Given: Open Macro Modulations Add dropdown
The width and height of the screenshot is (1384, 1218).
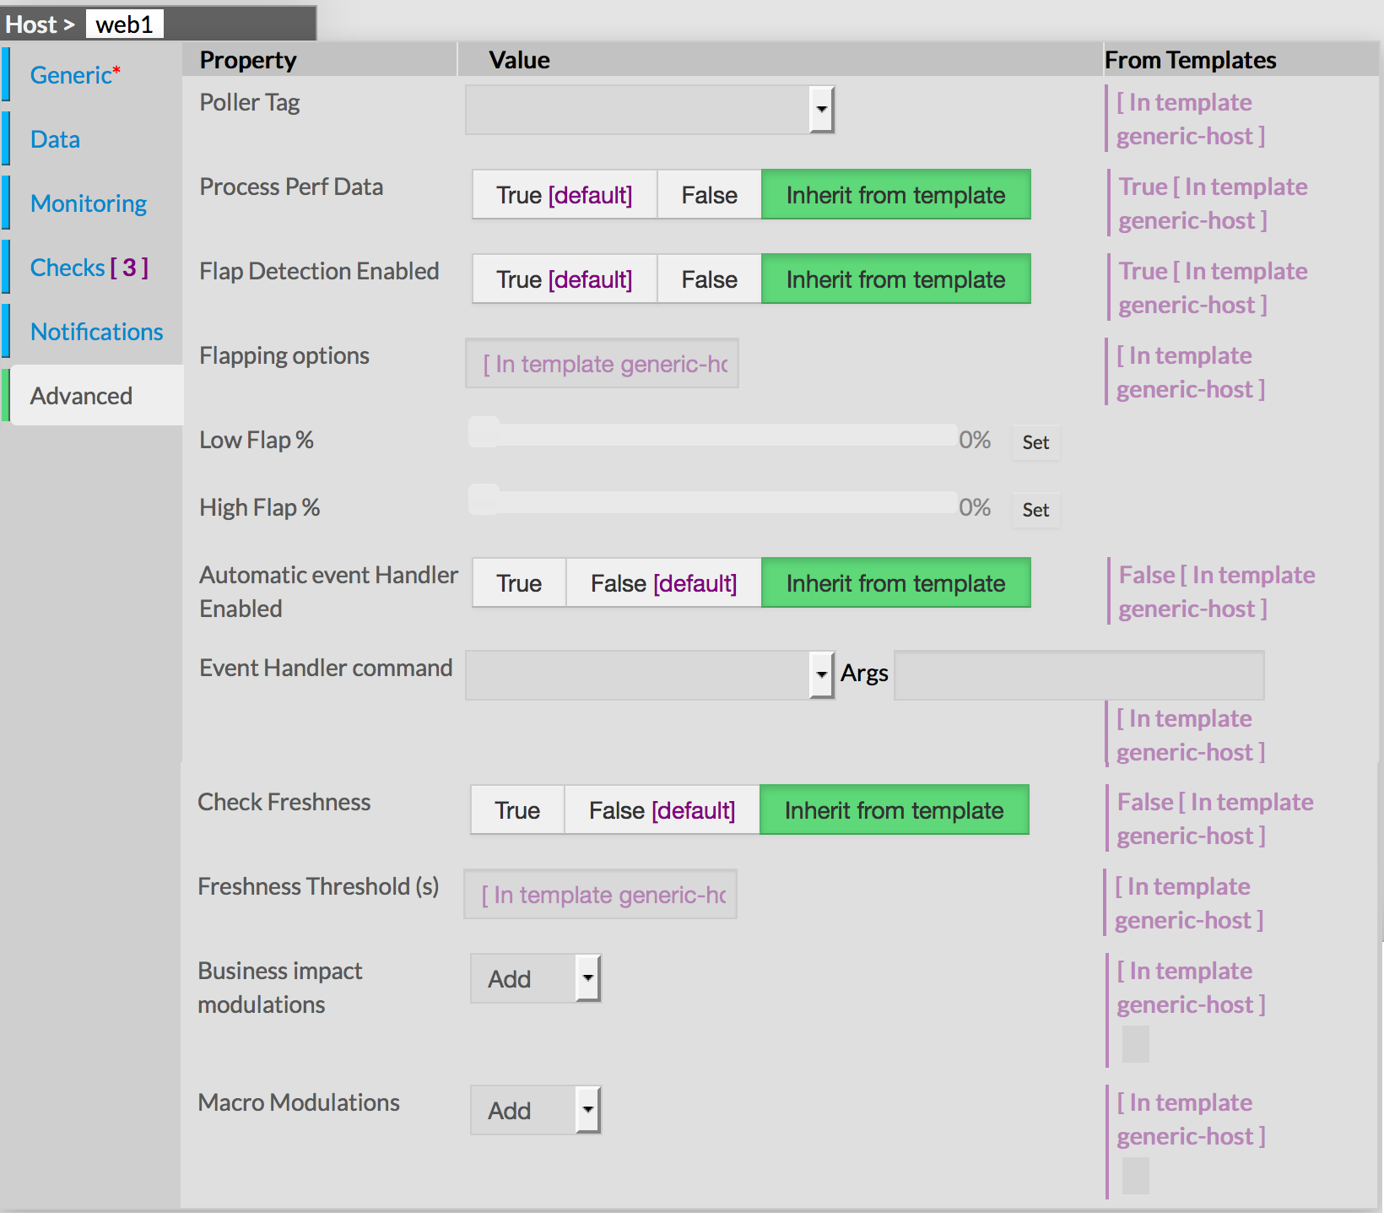Looking at the screenshot, I should click(x=587, y=1110).
